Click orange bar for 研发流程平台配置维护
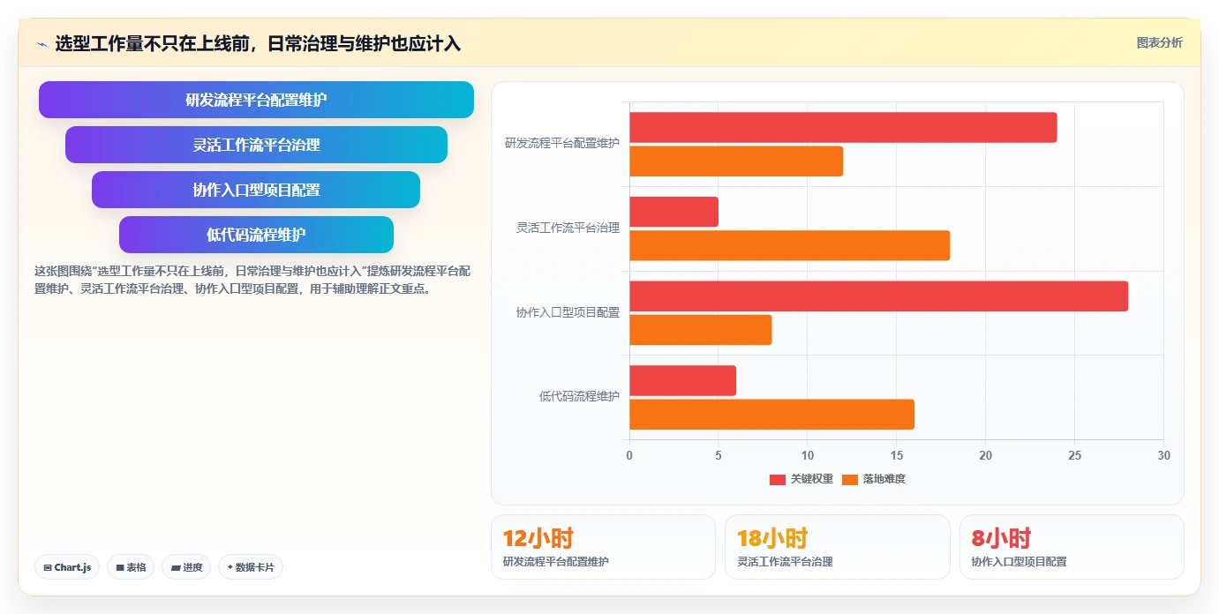This screenshot has height=614, width=1219. [x=736, y=161]
